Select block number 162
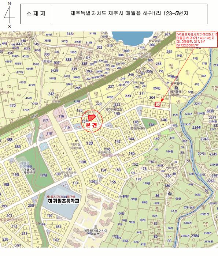The image size is (218, 256). click(56, 240)
